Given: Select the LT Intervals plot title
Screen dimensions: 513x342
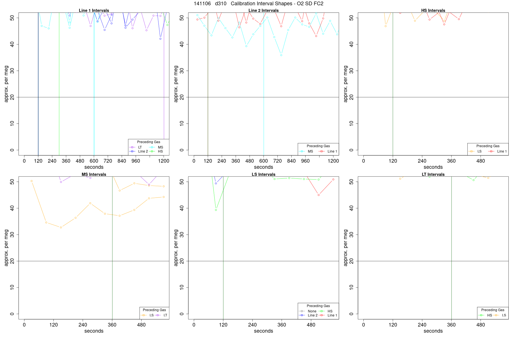Looking at the screenshot, I should pyautogui.click(x=433, y=174).
